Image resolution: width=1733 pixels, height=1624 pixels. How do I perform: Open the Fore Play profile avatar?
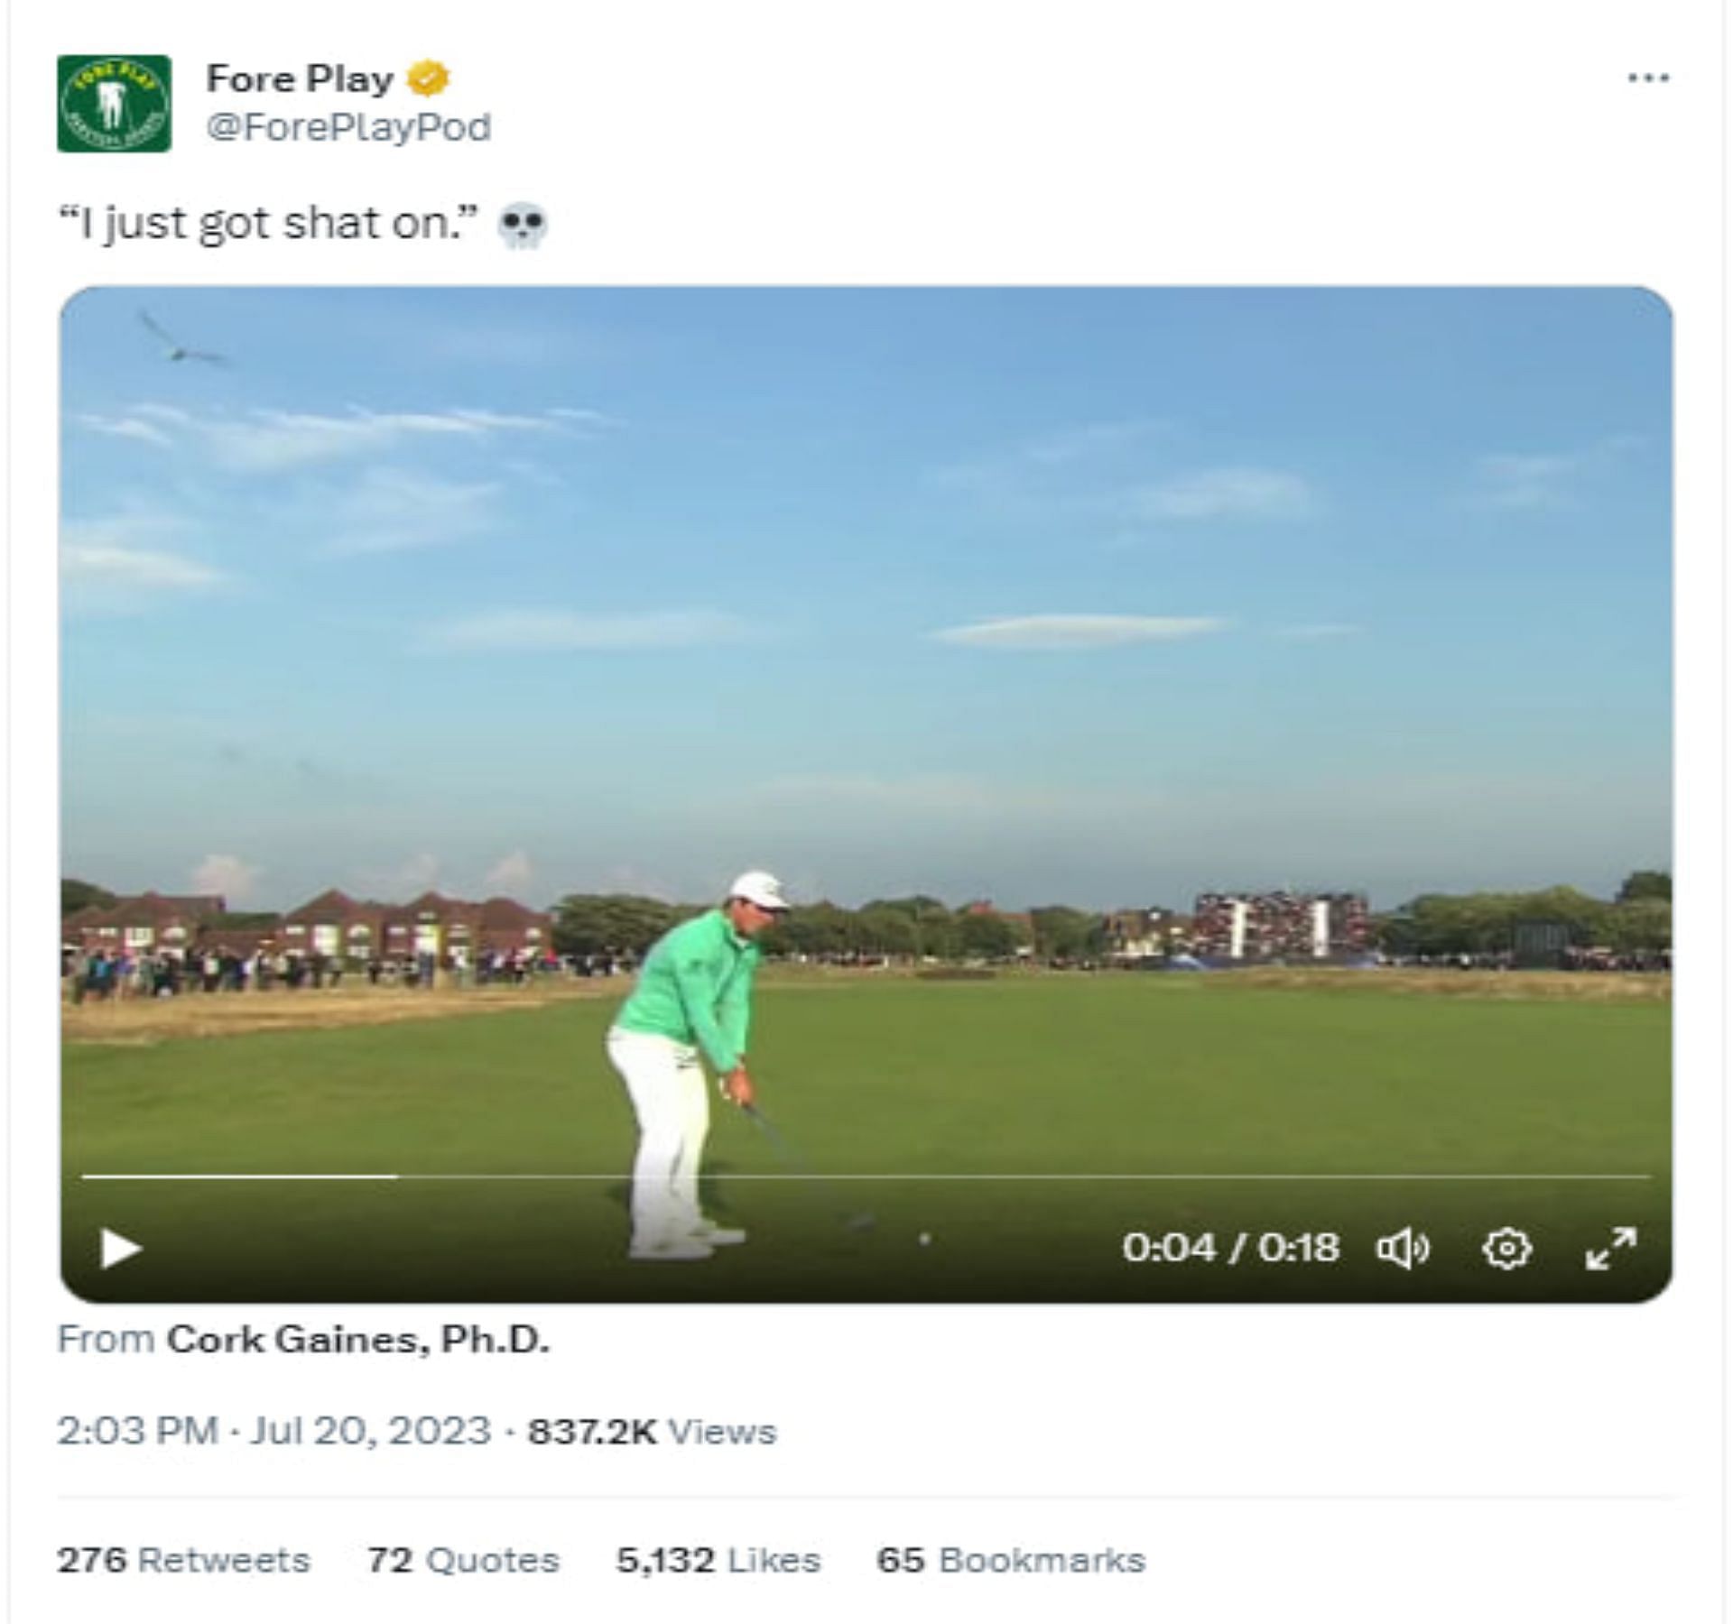(114, 103)
